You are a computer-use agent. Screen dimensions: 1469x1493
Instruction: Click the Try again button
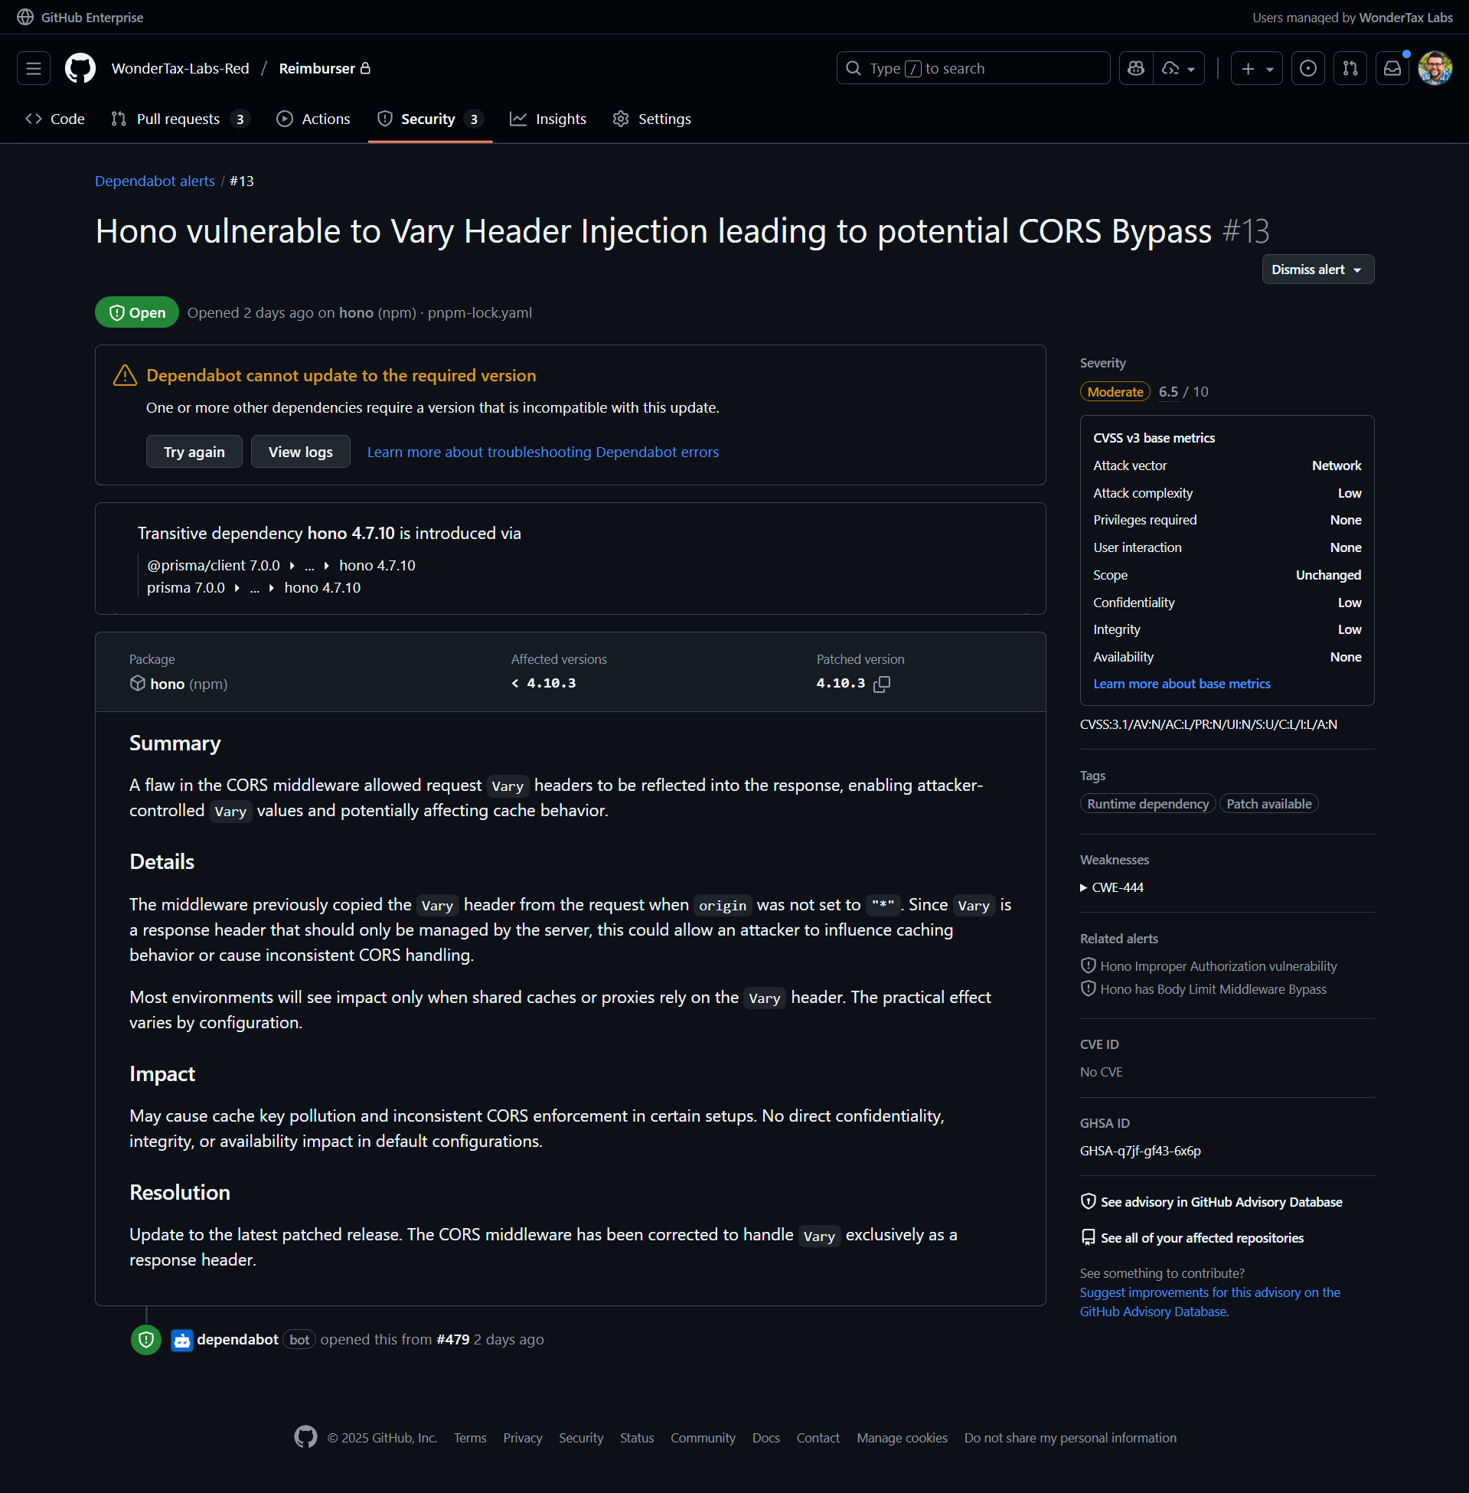pos(194,452)
